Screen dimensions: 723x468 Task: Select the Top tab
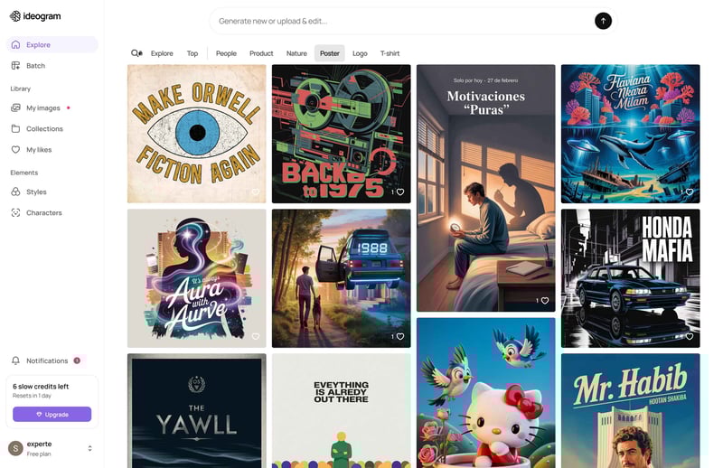pyautogui.click(x=192, y=53)
